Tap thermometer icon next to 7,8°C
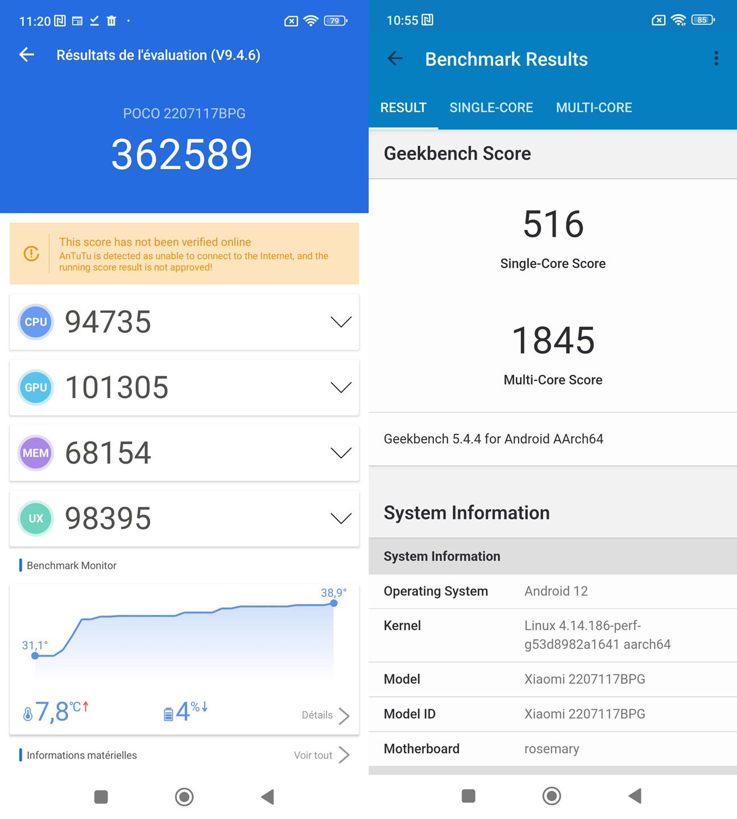The image size is (737, 819). pos(28,714)
